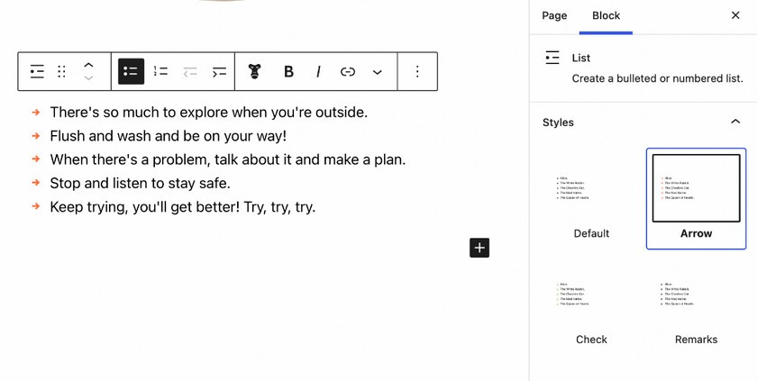Collapse the Styles panel section

coord(735,122)
